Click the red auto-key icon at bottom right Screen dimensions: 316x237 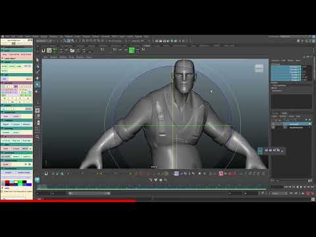308,194
